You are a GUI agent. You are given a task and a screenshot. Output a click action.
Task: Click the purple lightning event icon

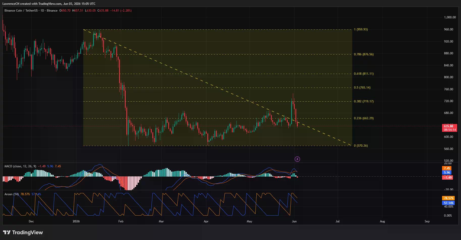(297, 159)
